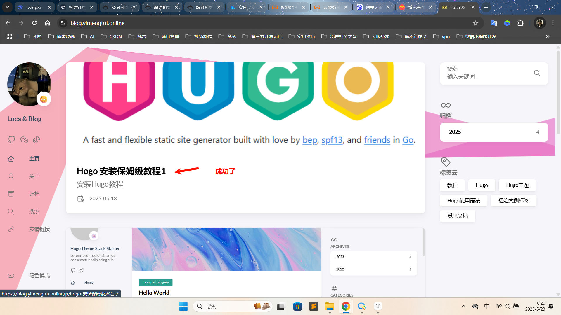Open the 归档 archives menu item
Image resolution: width=561 pixels, height=315 pixels.
(34, 194)
